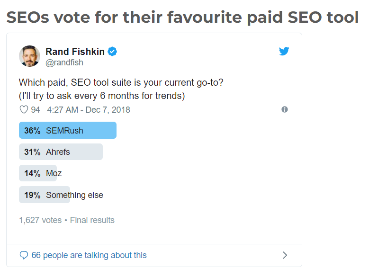Click the 'Final results' label
This screenshot has height=277, width=369.
click(92, 220)
